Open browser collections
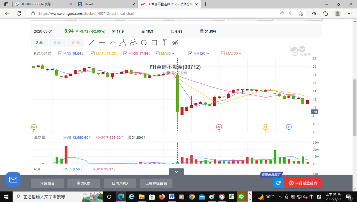The width and height of the screenshot is (357, 202). click(325, 13)
